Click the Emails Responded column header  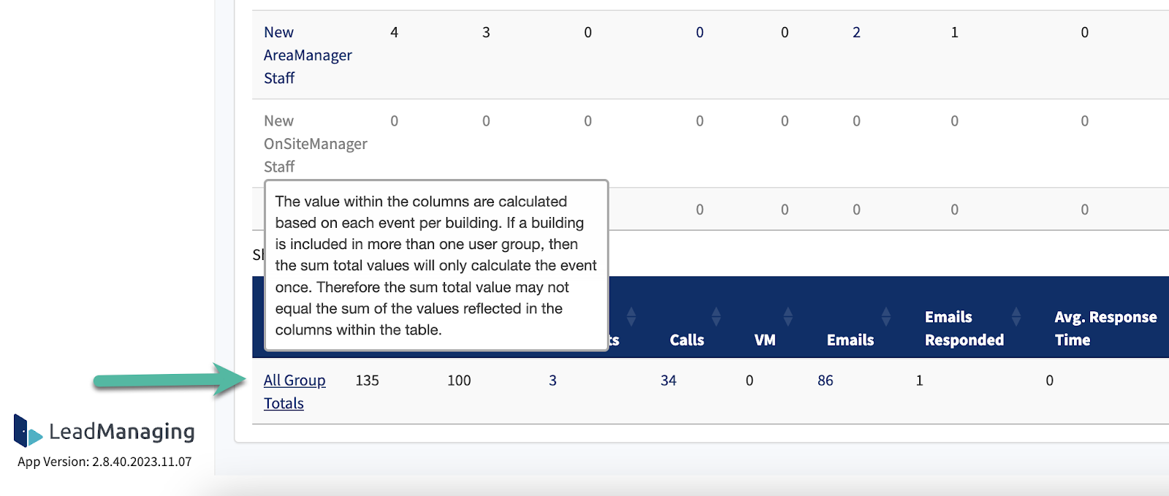964,328
